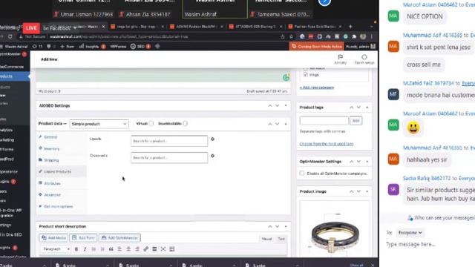The width and height of the screenshot is (475, 267).
Task: Open the Advanced product data tab
Action: pos(62,195)
